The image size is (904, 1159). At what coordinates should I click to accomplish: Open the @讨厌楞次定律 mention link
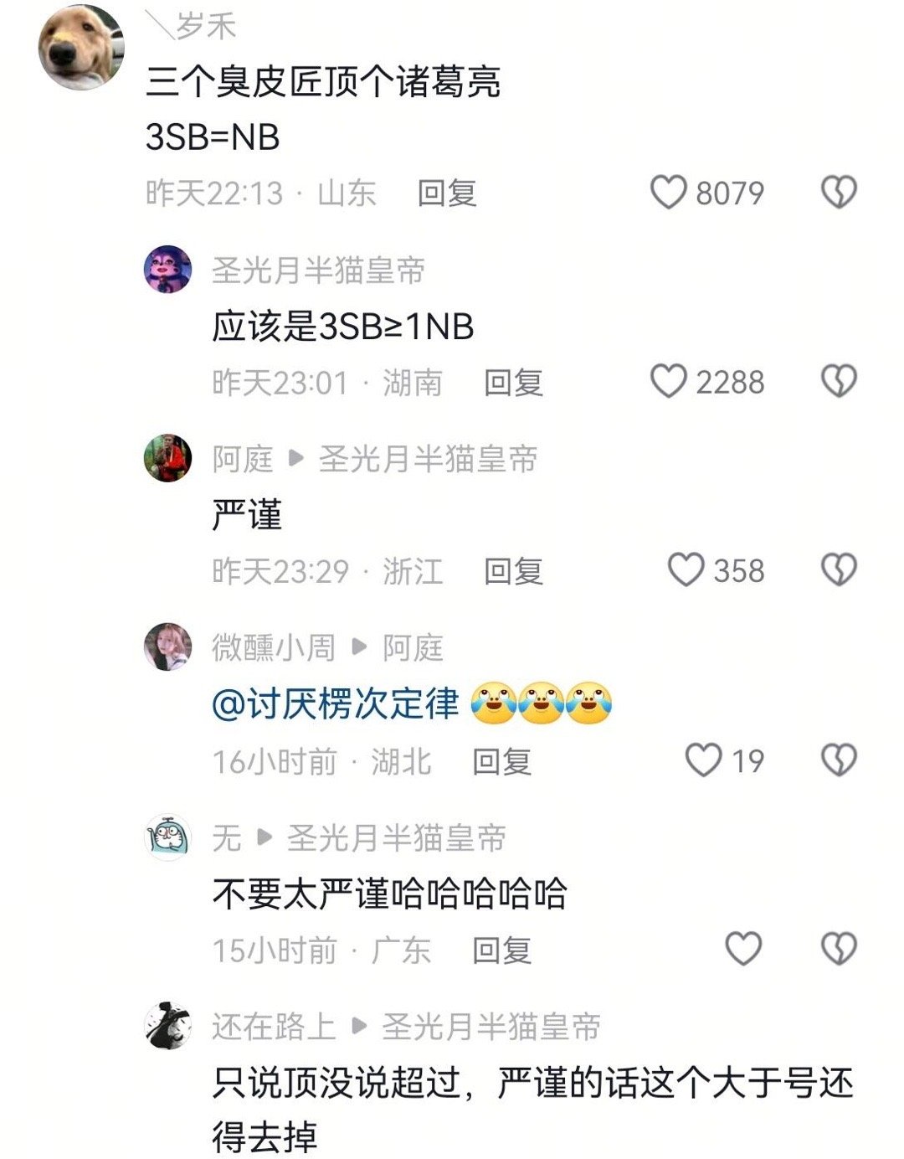336,704
